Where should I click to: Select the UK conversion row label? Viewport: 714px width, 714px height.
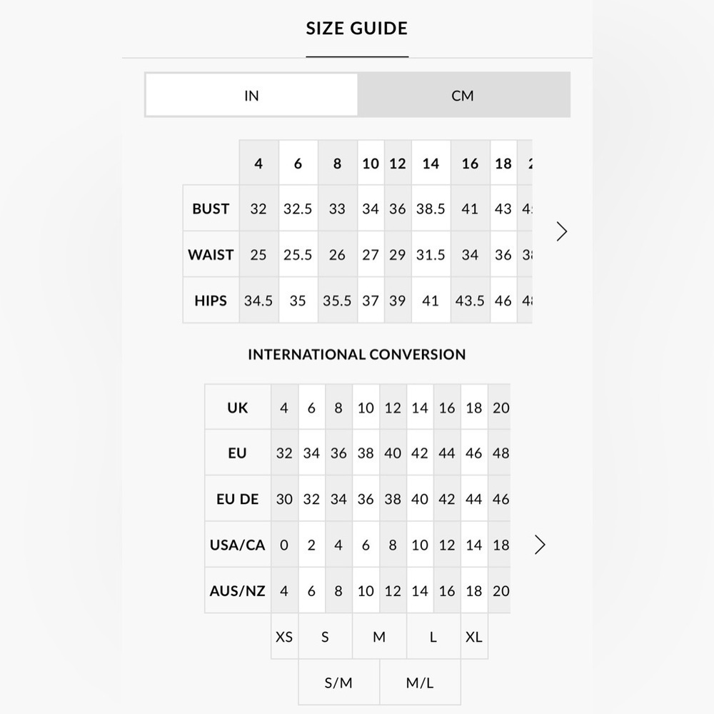(238, 408)
